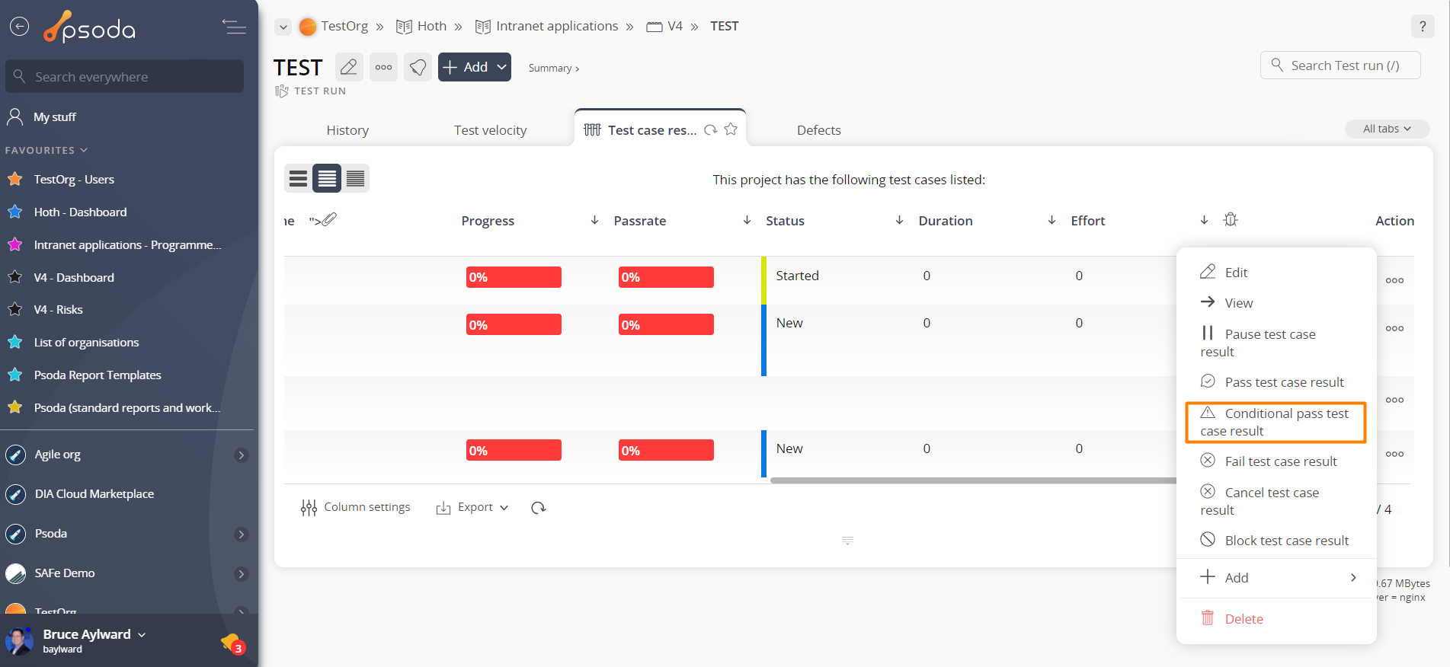The image size is (1450, 667).
Task: Select Block test case result
Action: pos(1276,541)
